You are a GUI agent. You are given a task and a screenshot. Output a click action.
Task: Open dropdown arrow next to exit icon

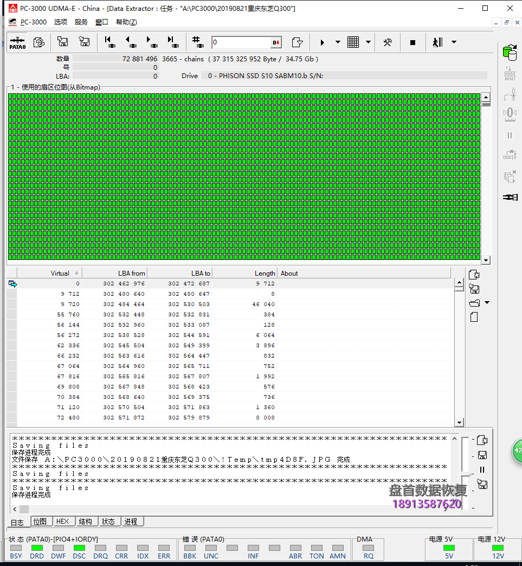click(x=454, y=42)
